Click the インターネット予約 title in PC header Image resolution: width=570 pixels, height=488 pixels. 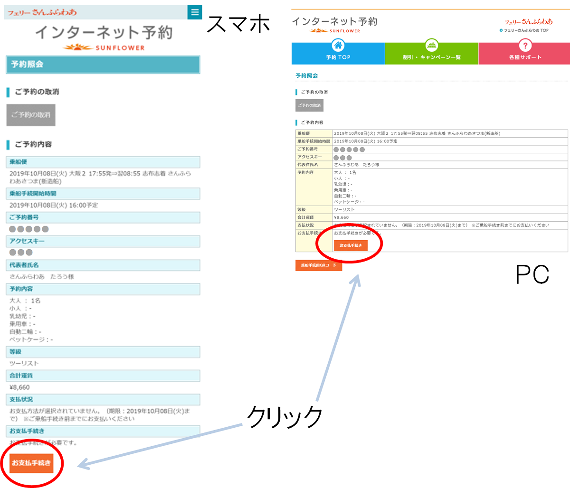click(334, 21)
